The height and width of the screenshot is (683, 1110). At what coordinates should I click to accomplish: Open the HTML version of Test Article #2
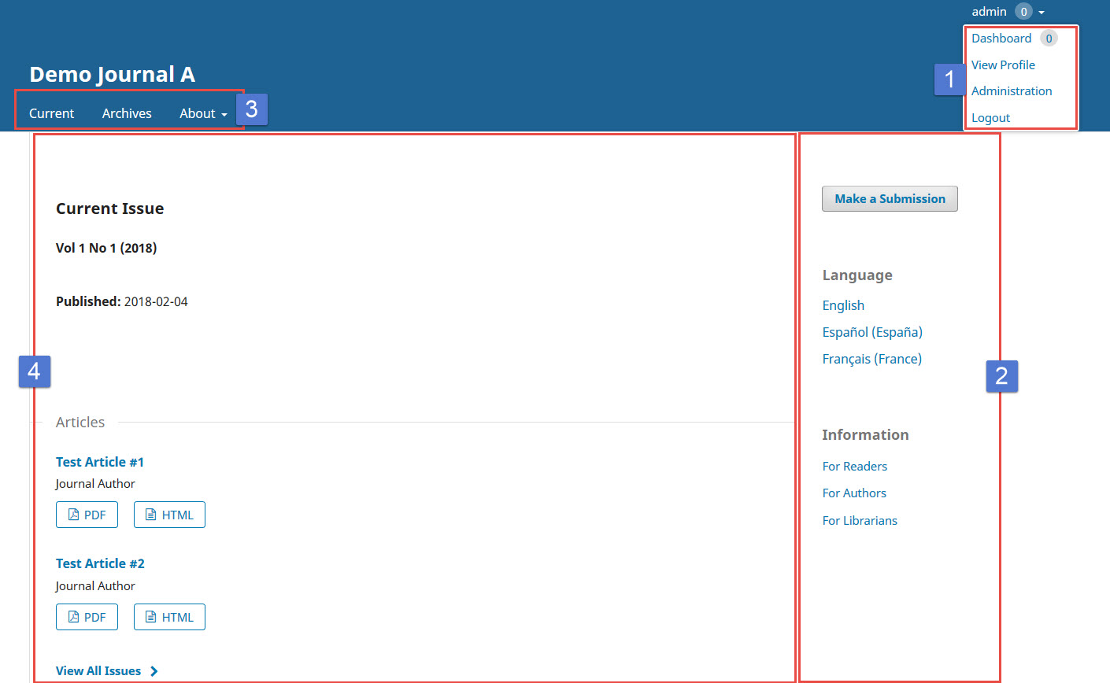click(x=169, y=616)
